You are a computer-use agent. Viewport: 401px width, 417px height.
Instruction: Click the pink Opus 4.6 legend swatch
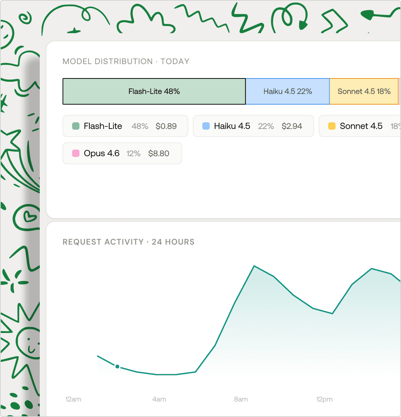(x=76, y=154)
